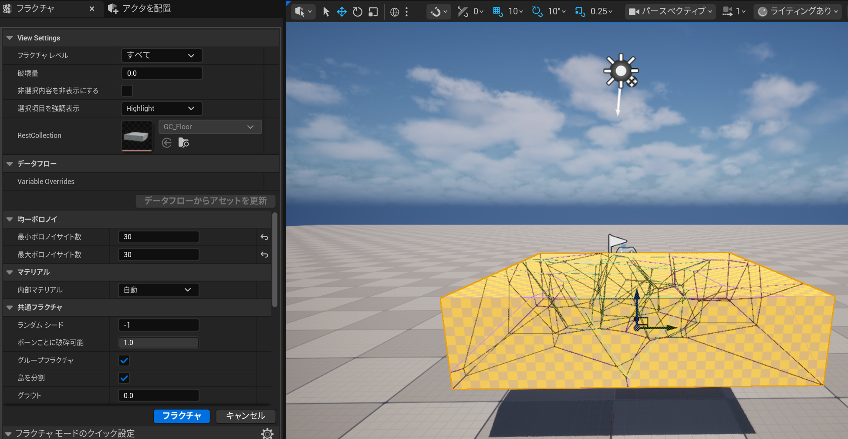Select the scale gizmo tool
Image resolution: width=848 pixels, height=439 pixels.
[373, 12]
